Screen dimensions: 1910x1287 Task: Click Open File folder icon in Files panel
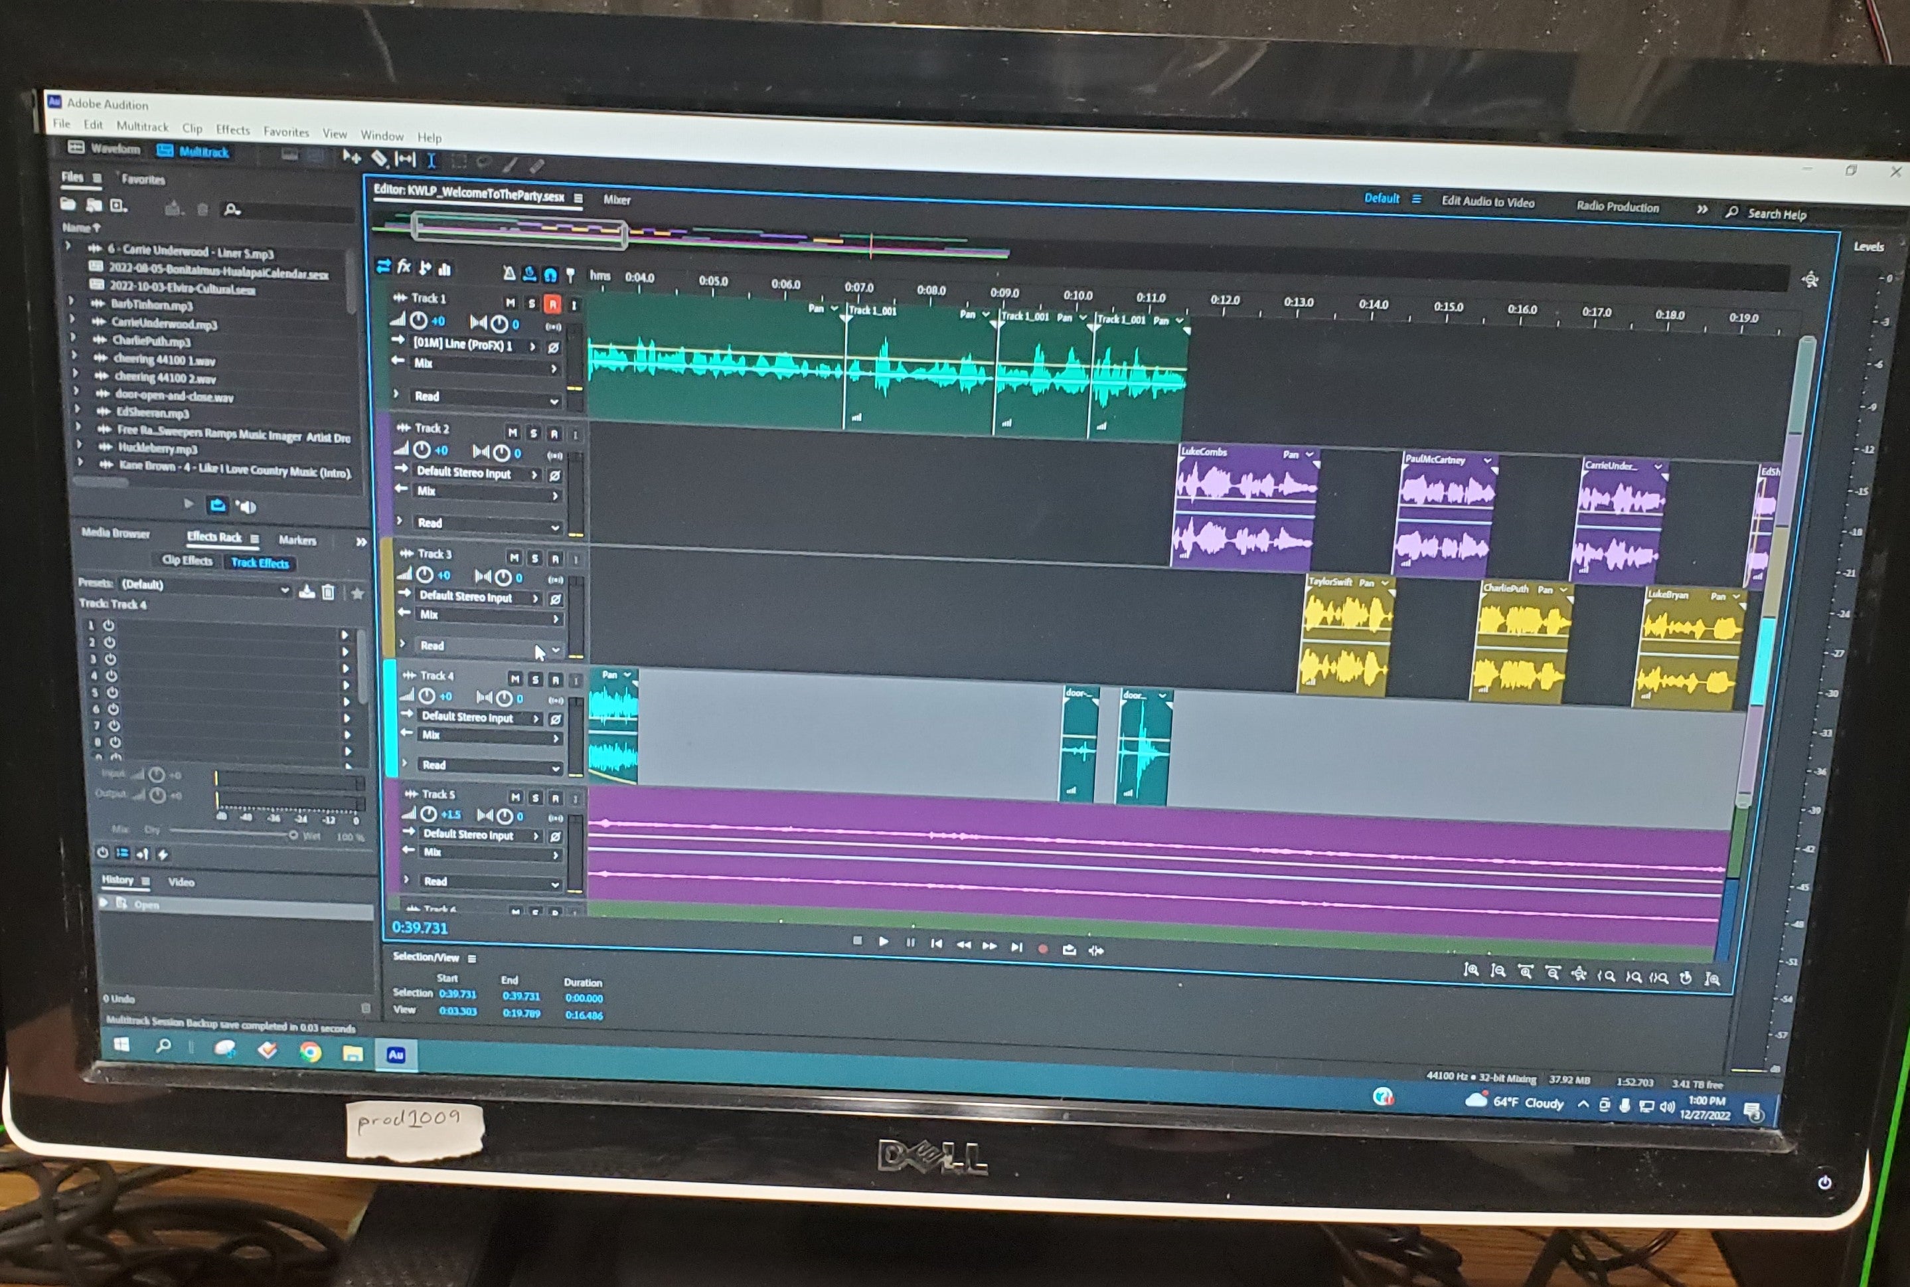[x=68, y=205]
